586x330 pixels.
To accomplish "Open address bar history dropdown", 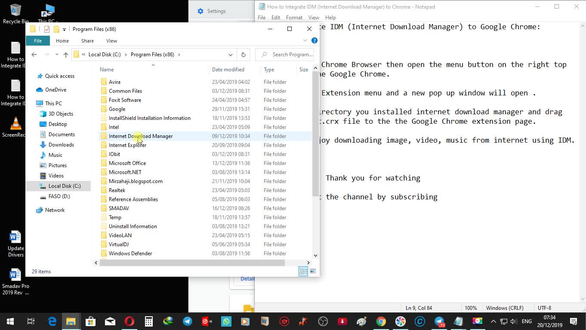I will pyautogui.click(x=231, y=55).
